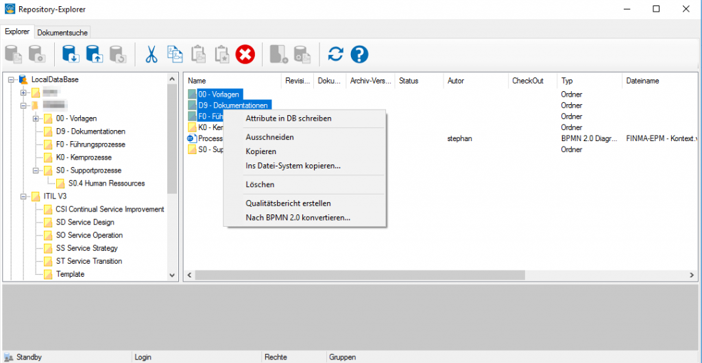Screen dimensions: 702x363
Task: Collapse the LocalDataBase root node
Action: tap(11, 80)
